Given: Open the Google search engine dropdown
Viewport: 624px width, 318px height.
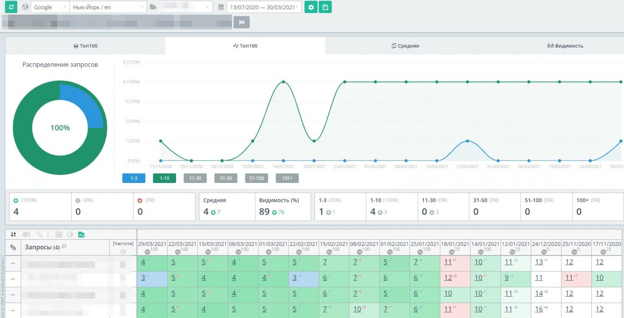Looking at the screenshot, I should 50,7.
